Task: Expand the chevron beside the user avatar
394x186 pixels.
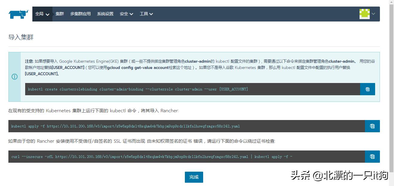Action: click(373, 14)
